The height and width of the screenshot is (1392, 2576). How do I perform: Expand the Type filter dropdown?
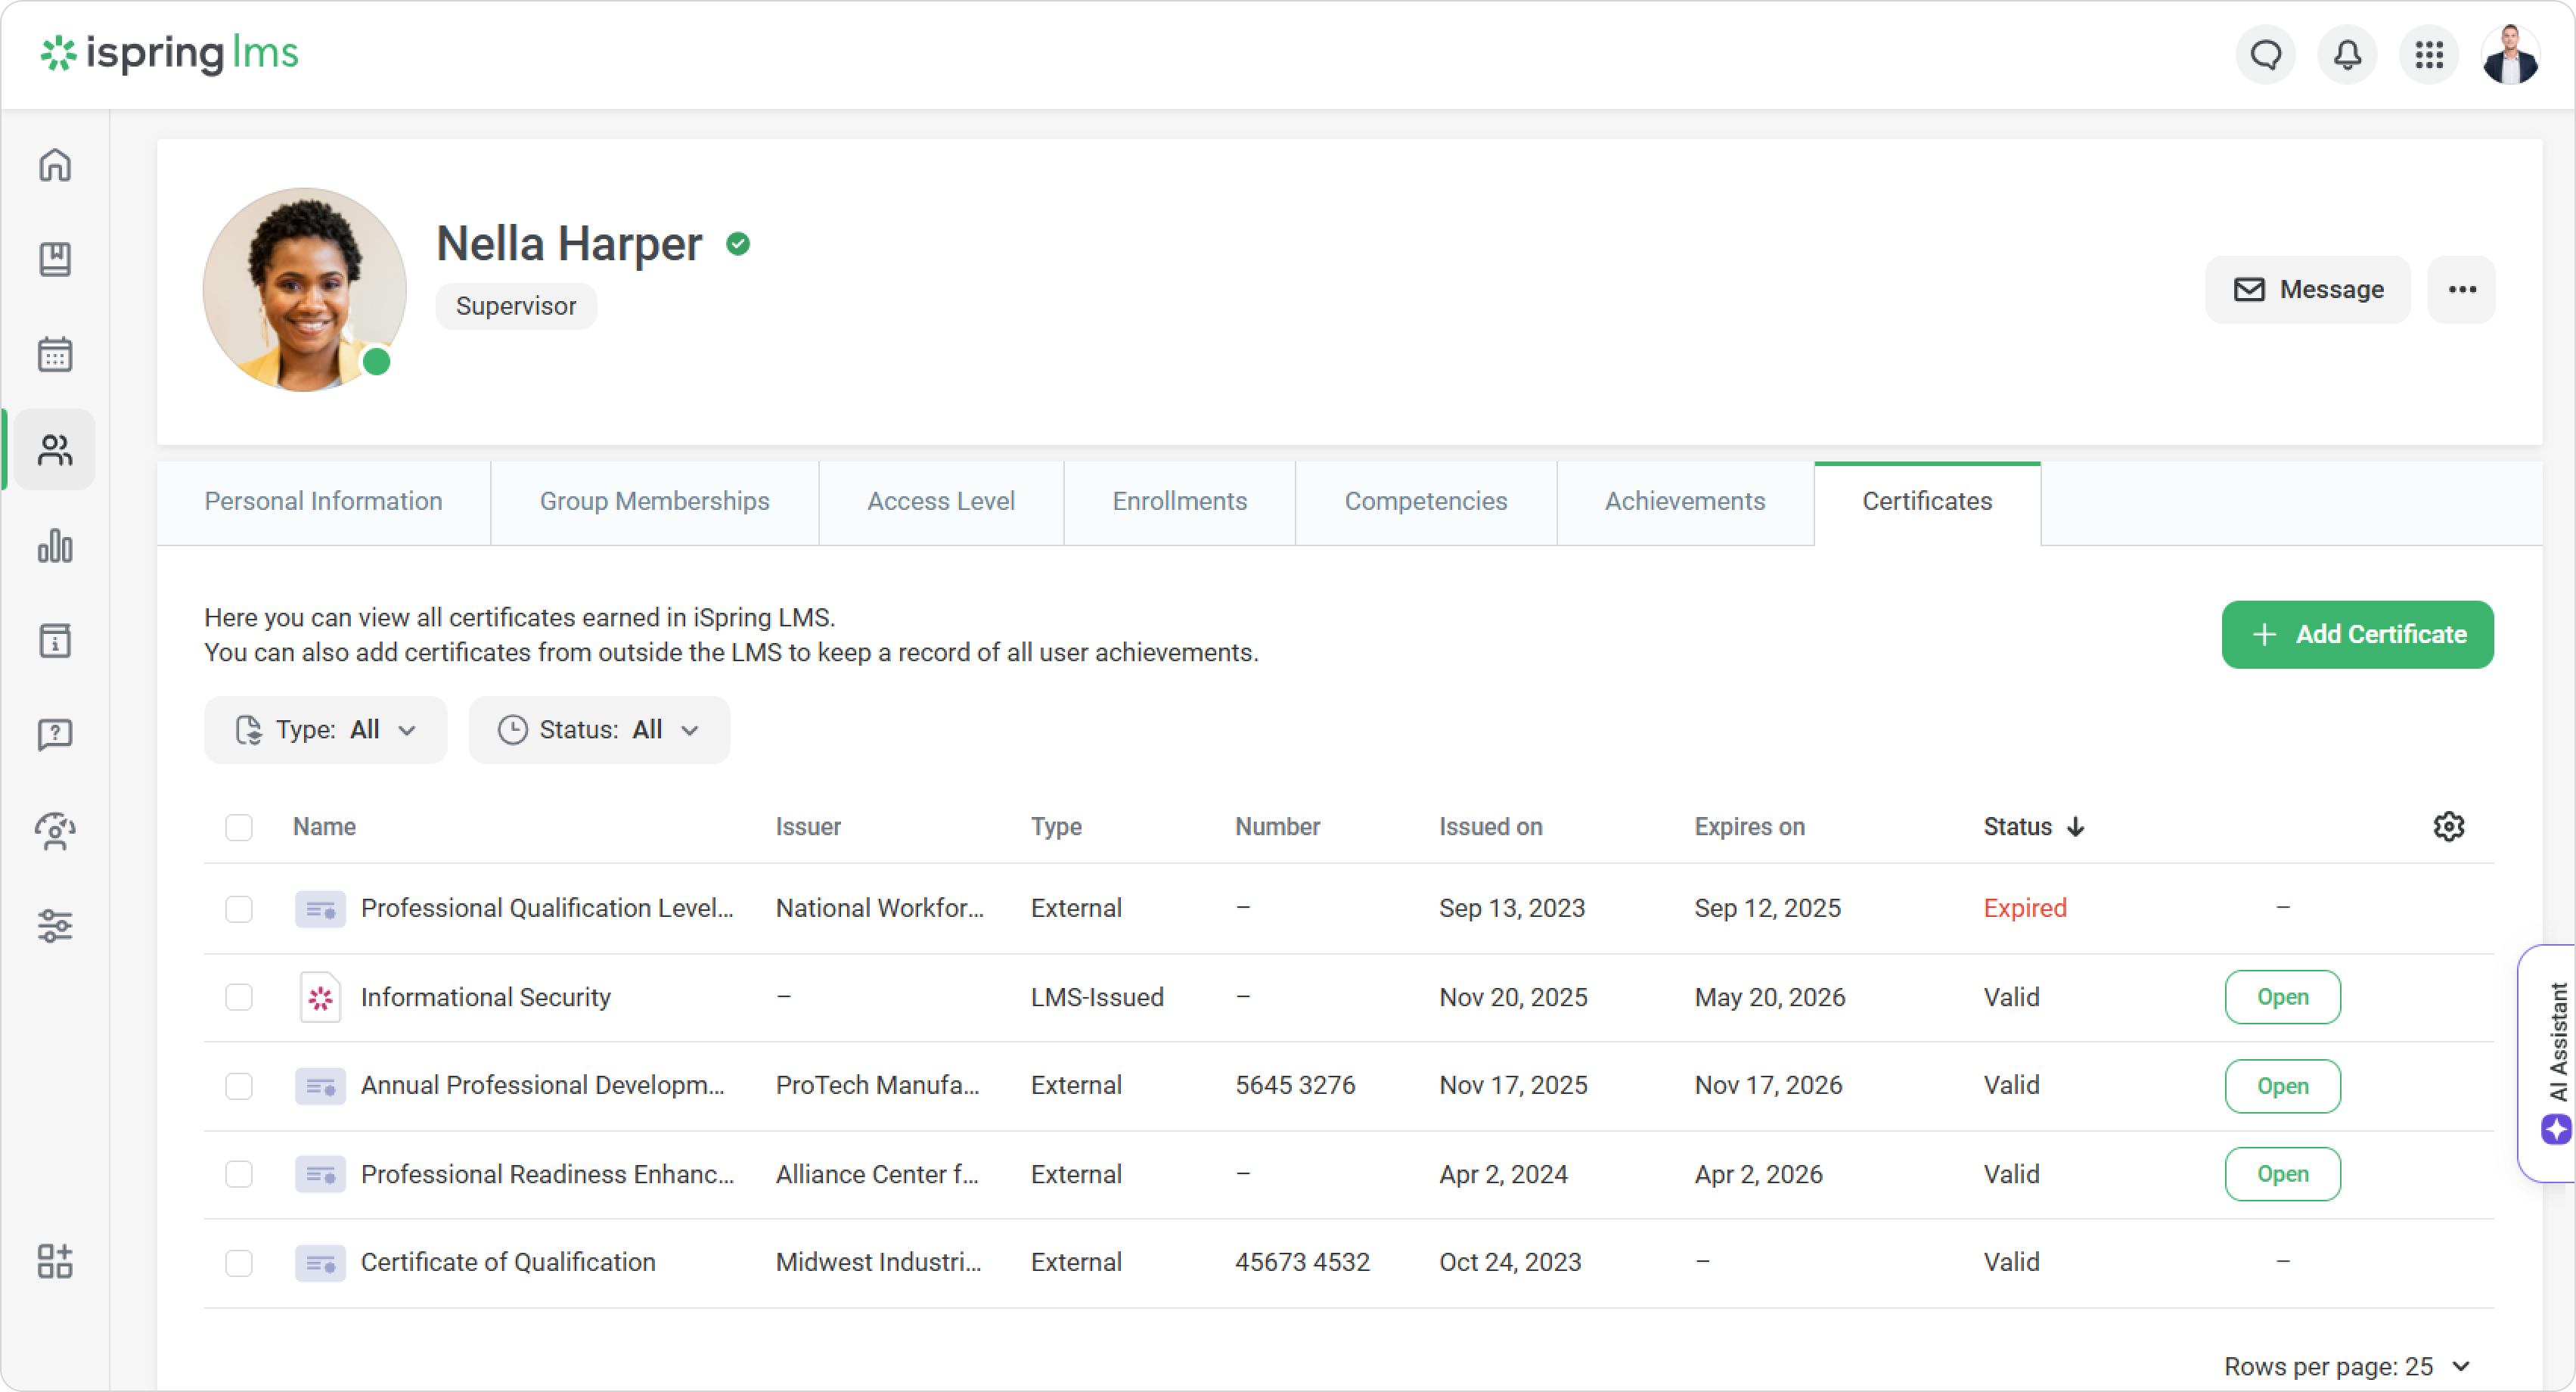pos(325,730)
